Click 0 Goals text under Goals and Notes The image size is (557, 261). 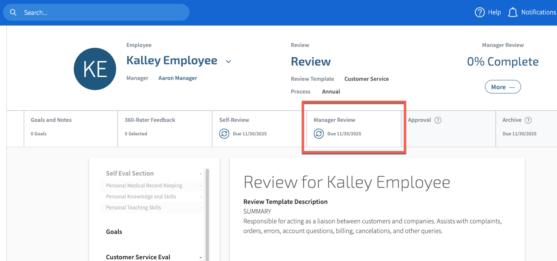(x=39, y=134)
